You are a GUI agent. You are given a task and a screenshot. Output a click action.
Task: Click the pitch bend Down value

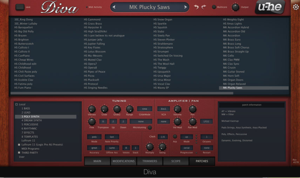click(123, 121)
